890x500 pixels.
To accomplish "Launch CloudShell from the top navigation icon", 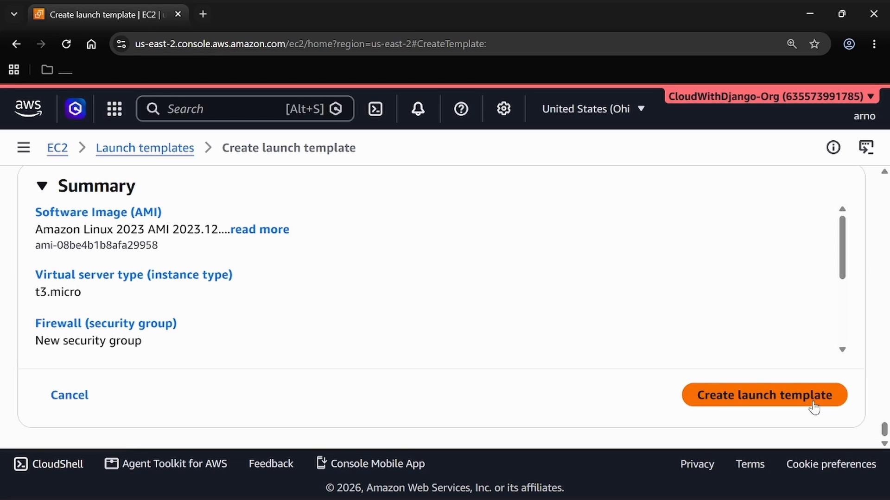I will (x=375, y=109).
